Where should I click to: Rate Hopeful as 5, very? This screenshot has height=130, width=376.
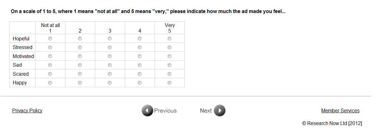coord(169,39)
